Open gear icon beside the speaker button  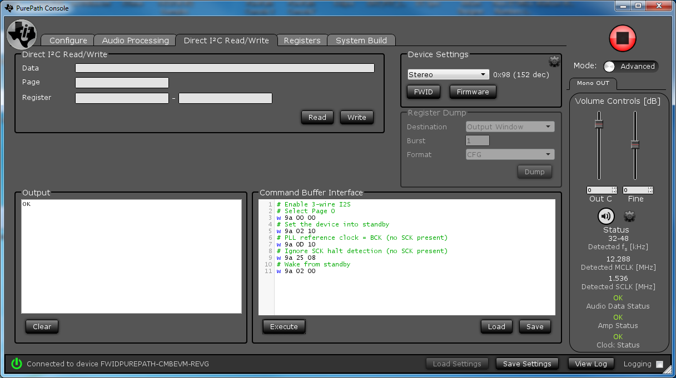pyautogui.click(x=629, y=216)
